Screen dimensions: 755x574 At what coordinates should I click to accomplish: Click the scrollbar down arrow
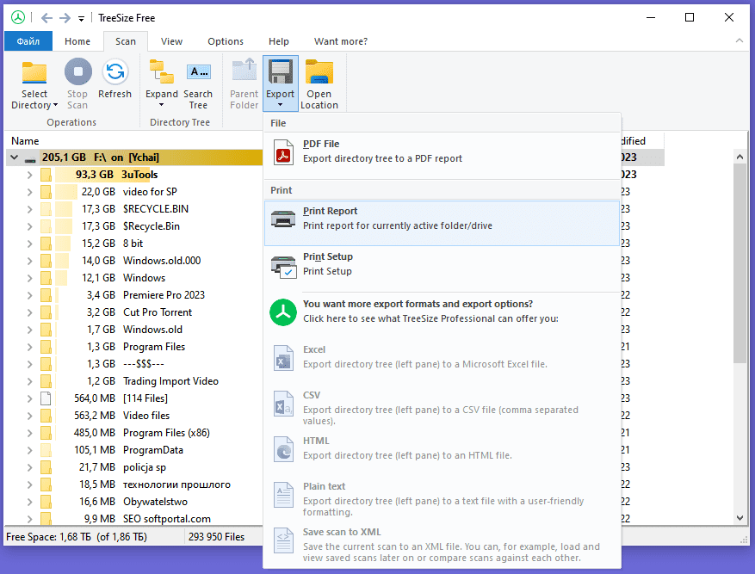click(x=740, y=518)
